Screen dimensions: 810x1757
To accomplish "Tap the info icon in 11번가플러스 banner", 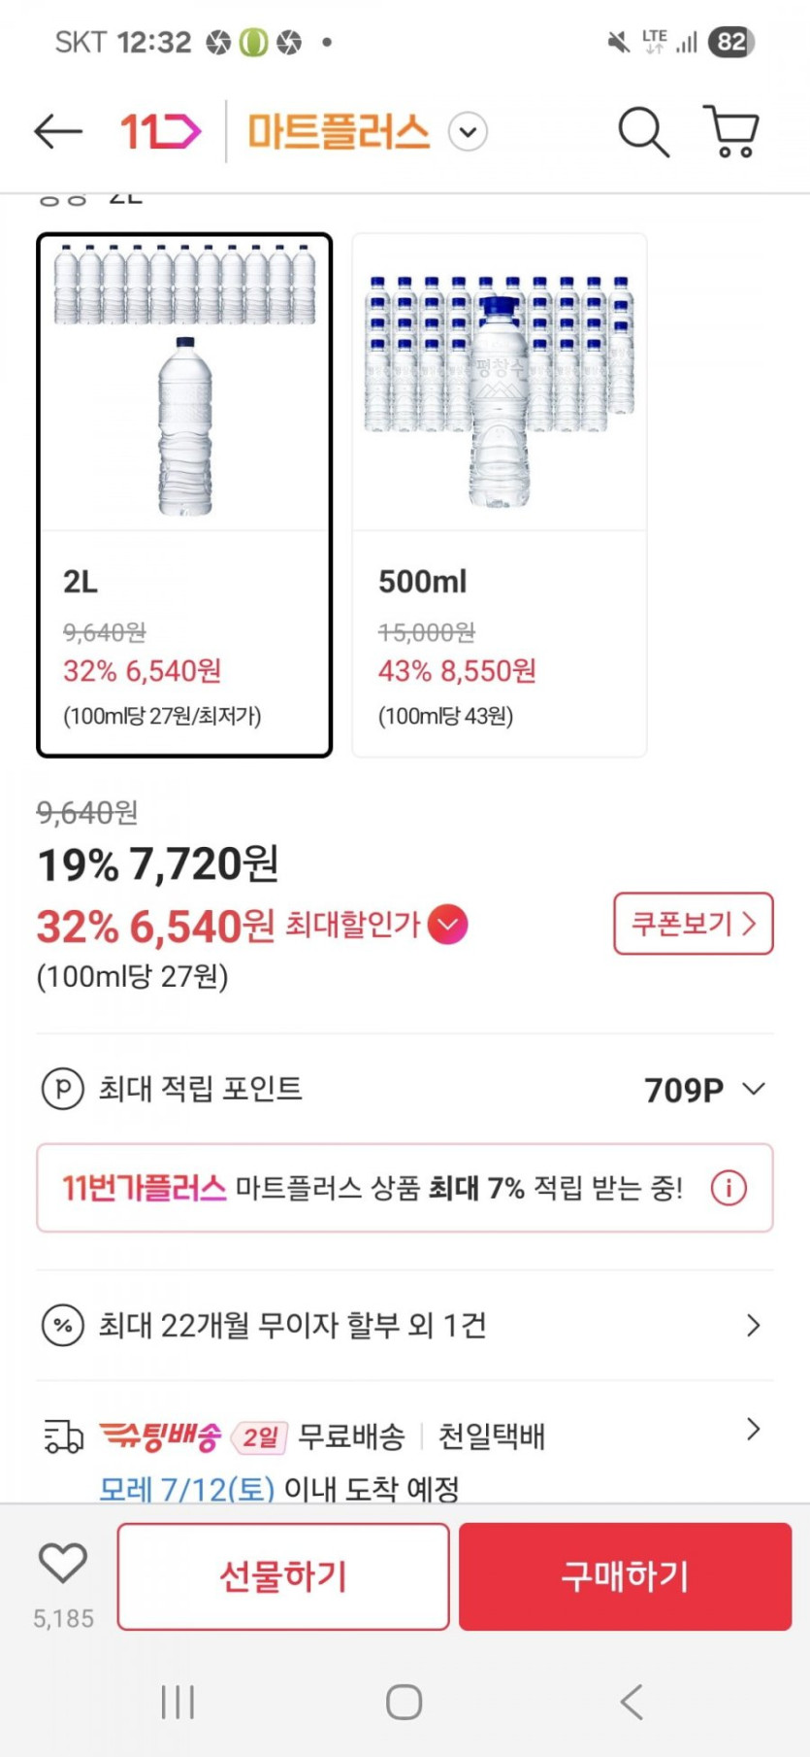I will tap(729, 1188).
